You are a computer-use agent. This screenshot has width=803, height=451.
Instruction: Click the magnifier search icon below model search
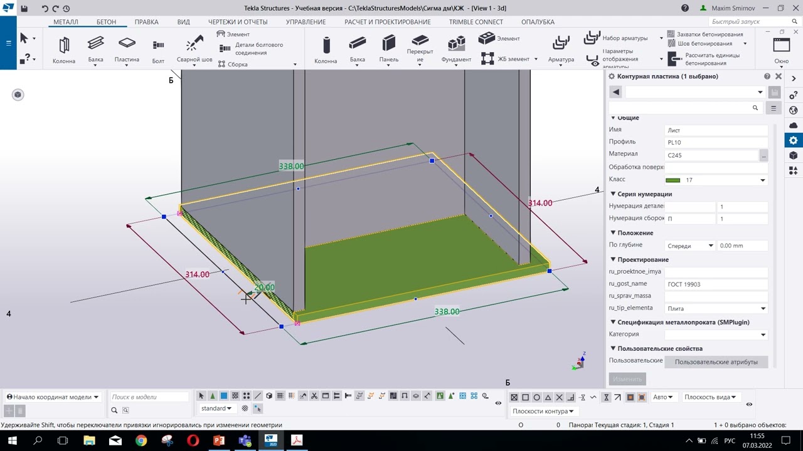(114, 410)
